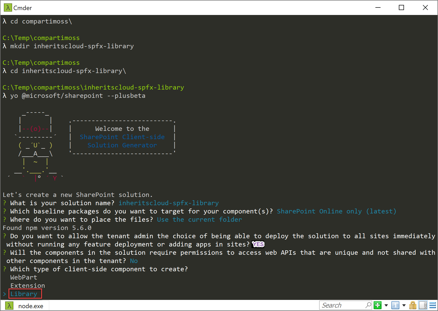The height and width of the screenshot is (311, 438).
Task: Click the green plus new console button
Action: [x=378, y=305]
